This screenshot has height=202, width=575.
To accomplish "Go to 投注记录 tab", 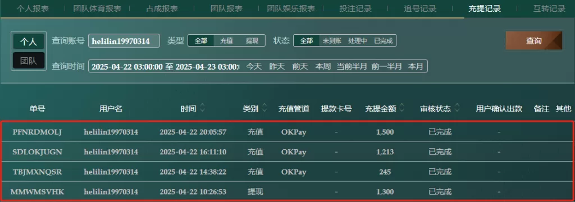I will pyautogui.click(x=355, y=9).
